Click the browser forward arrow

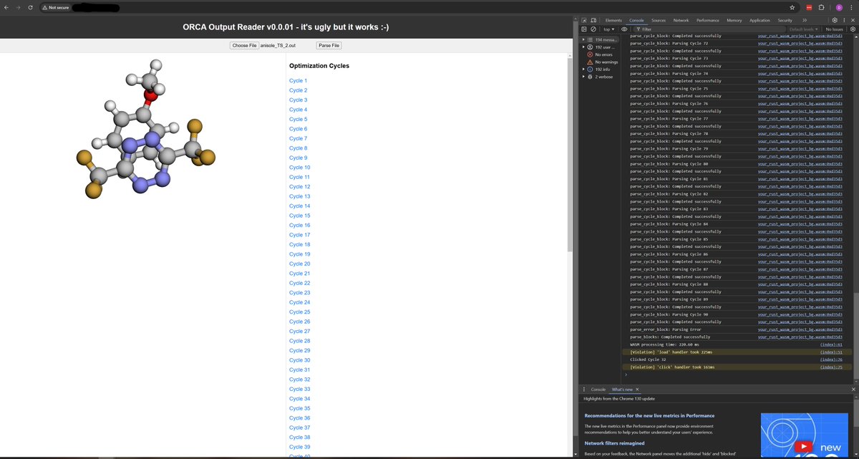tap(17, 7)
